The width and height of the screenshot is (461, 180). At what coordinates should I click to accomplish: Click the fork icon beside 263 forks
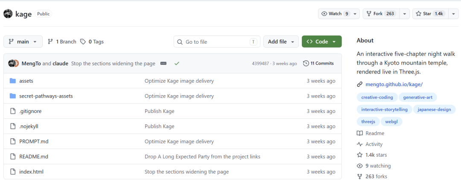[x=359, y=177]
